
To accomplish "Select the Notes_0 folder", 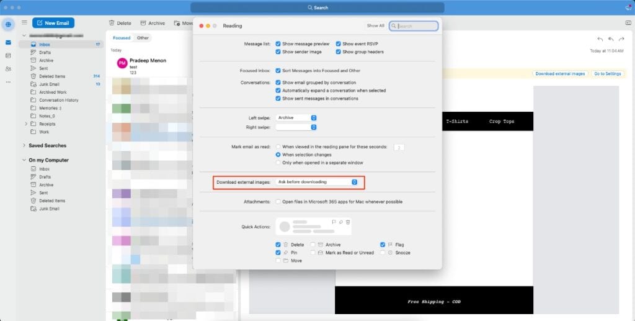I will (x=61, y=116).
